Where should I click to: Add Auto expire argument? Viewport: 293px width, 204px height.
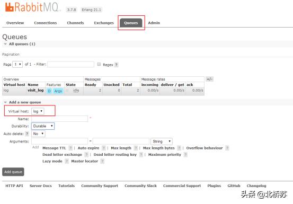(88, 148)
